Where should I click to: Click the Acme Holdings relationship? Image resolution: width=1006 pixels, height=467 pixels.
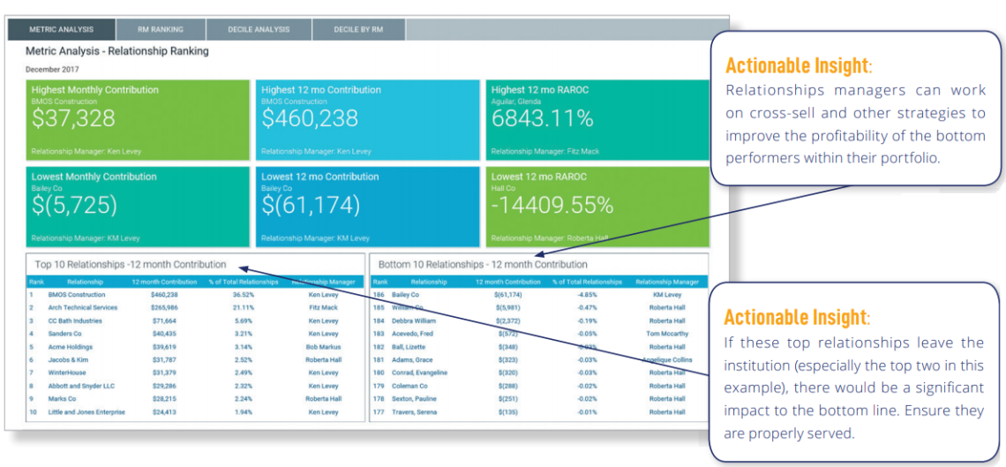click(x=70, y=347)
